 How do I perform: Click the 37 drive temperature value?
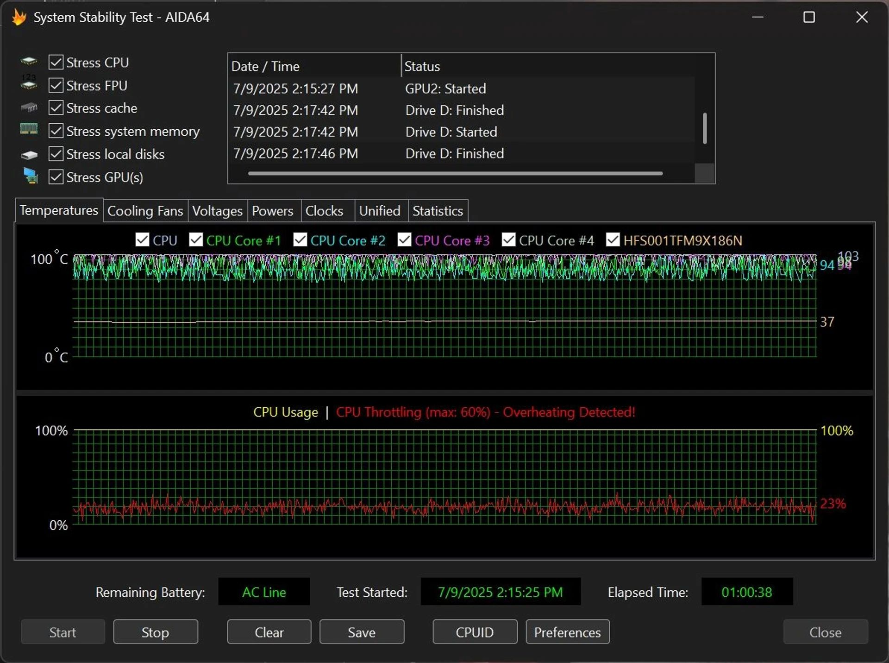click(827, 322)
